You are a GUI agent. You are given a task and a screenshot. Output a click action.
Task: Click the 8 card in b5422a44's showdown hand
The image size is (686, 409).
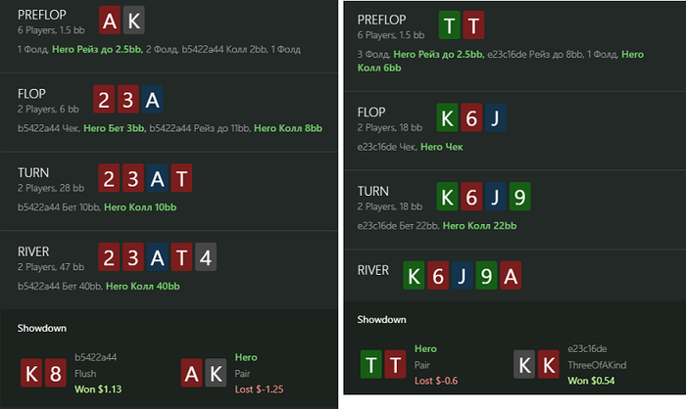(58, 372)
